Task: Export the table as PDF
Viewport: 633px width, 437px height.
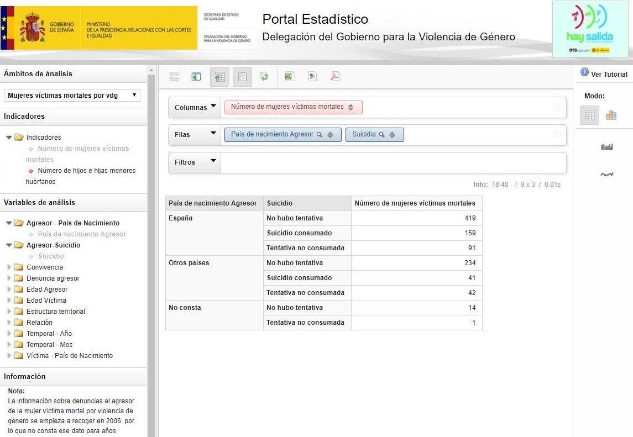Action: pyautogui.click(x=335, y=77)
